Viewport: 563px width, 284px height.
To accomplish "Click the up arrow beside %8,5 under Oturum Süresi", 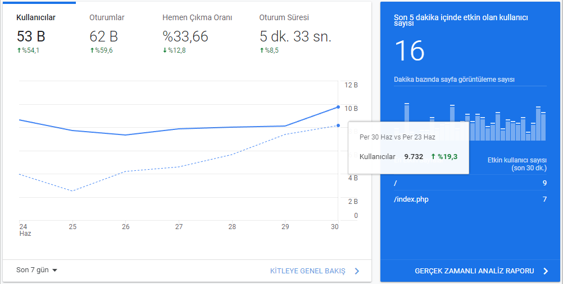I will pos(262,50).
